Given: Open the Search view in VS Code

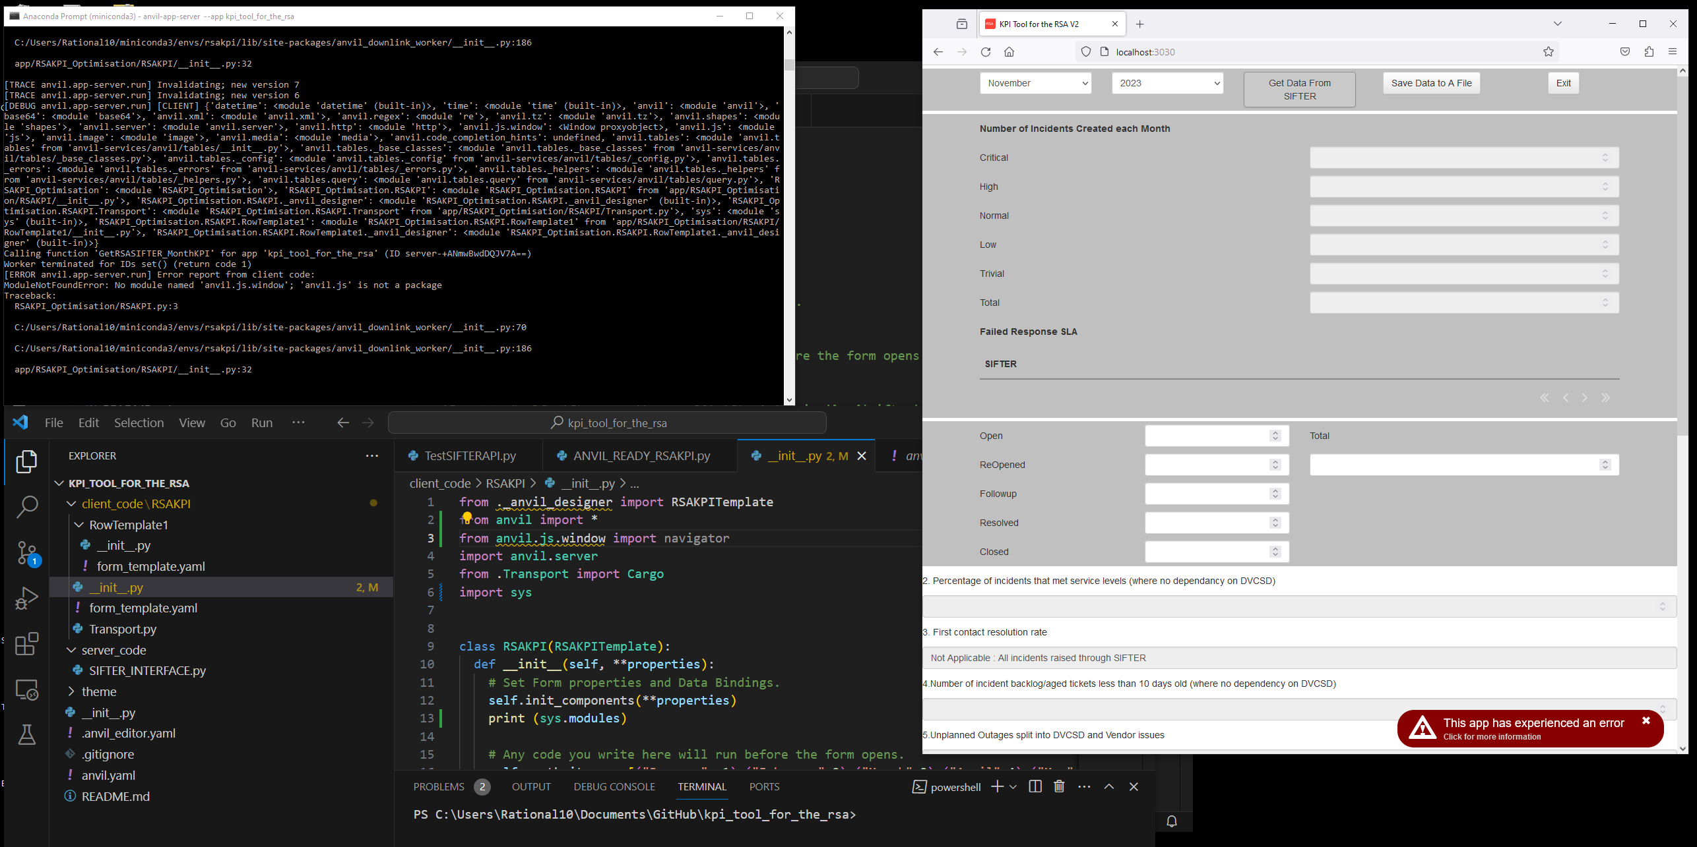Looking at the screenshot, I should click(26, 507).
